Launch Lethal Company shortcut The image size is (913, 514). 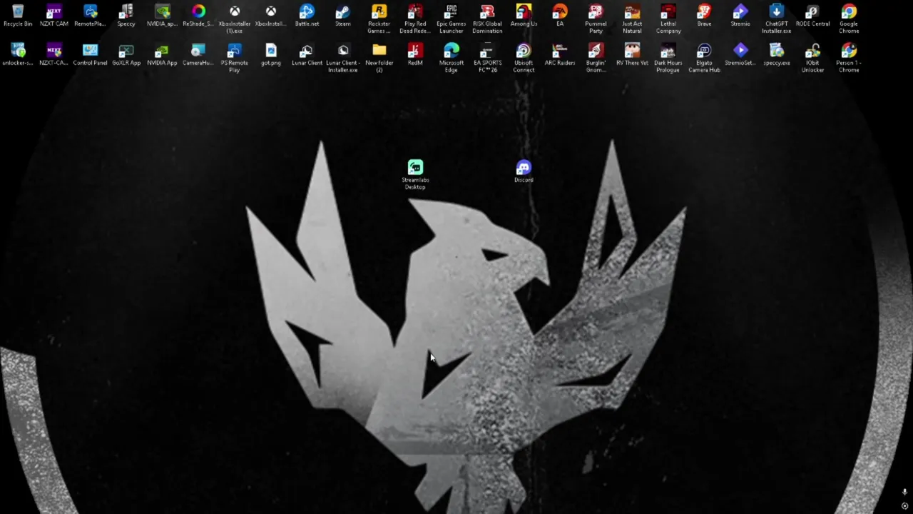point(668,19)
